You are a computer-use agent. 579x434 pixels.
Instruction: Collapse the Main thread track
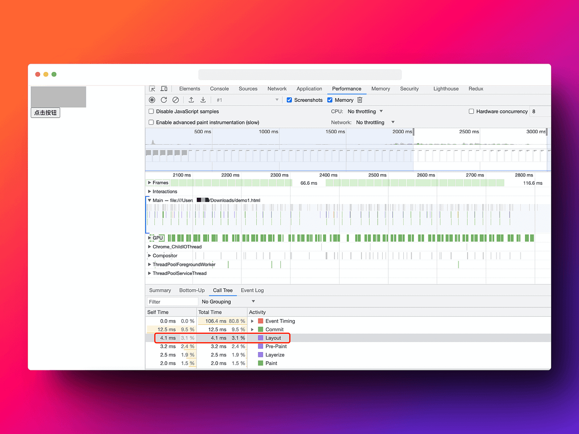[x=150, y=200]
